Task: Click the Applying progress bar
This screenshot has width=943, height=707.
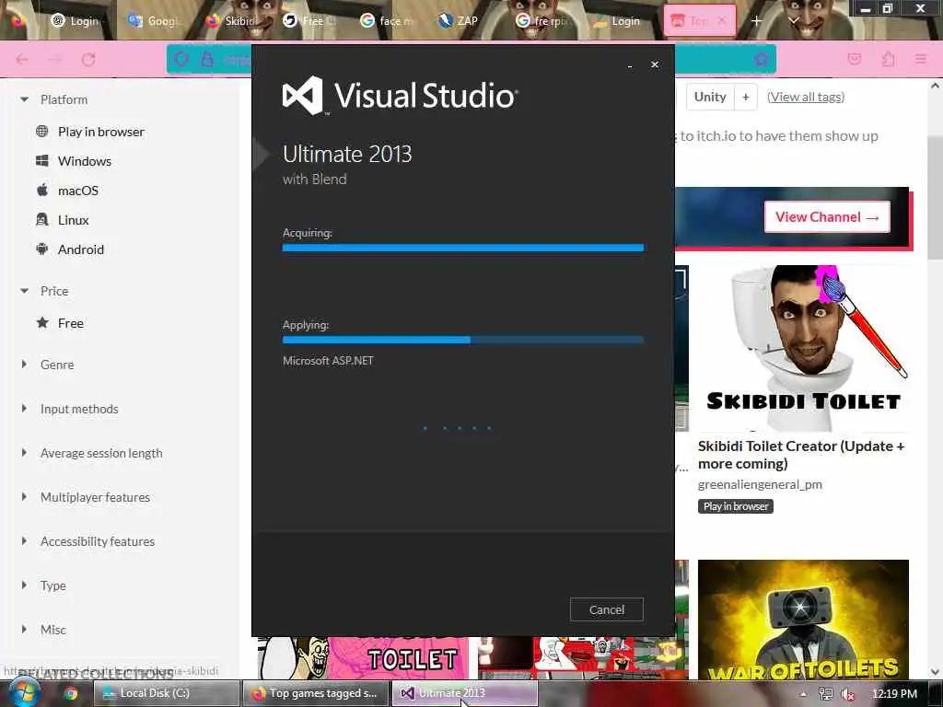Action: pos(463,340)
